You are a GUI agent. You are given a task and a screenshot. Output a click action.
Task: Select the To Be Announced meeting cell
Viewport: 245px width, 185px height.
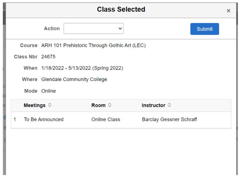pos(44,119)
